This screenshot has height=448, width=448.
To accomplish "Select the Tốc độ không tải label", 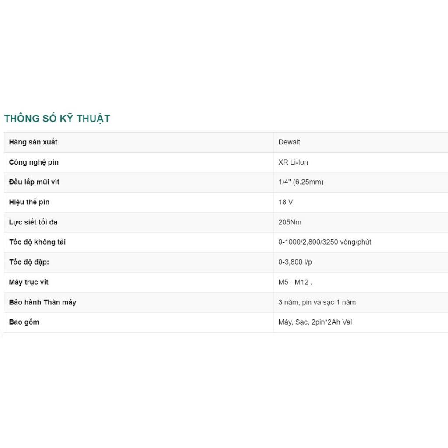I will pos(38,242).
